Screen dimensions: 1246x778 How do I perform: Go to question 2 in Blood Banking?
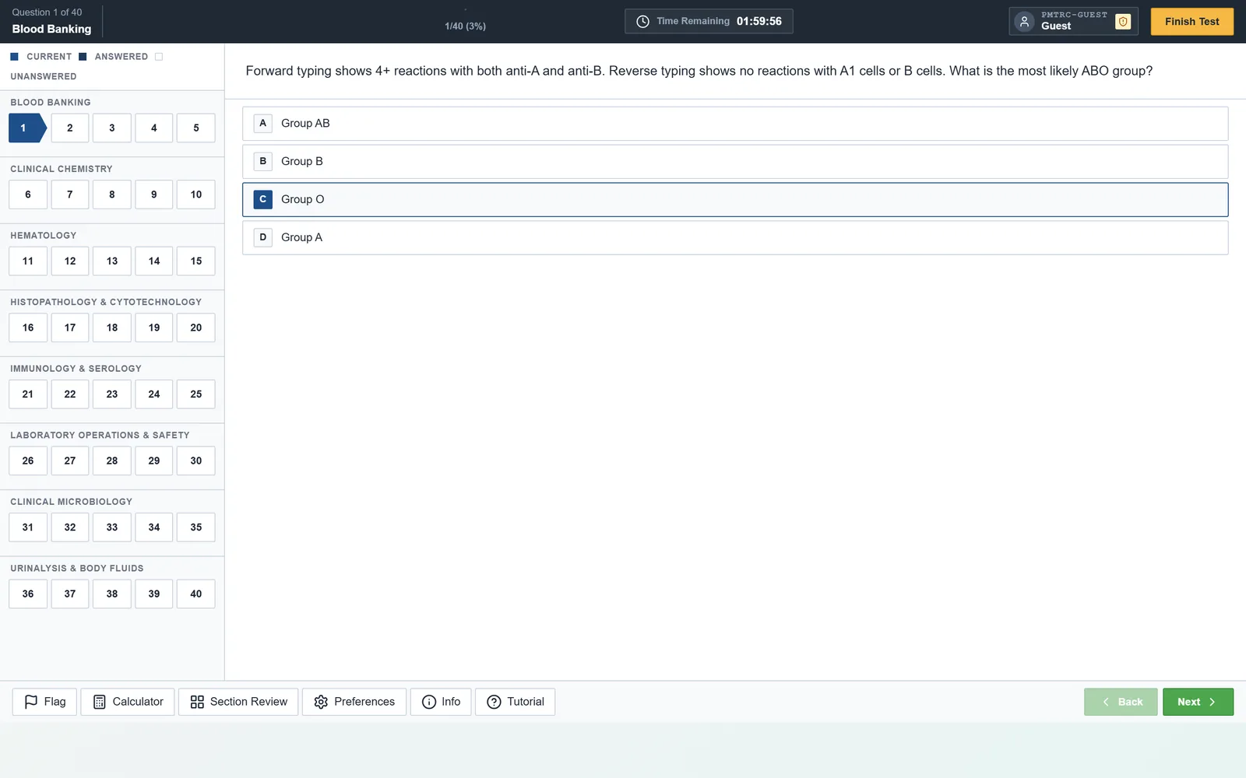[70, 128]
